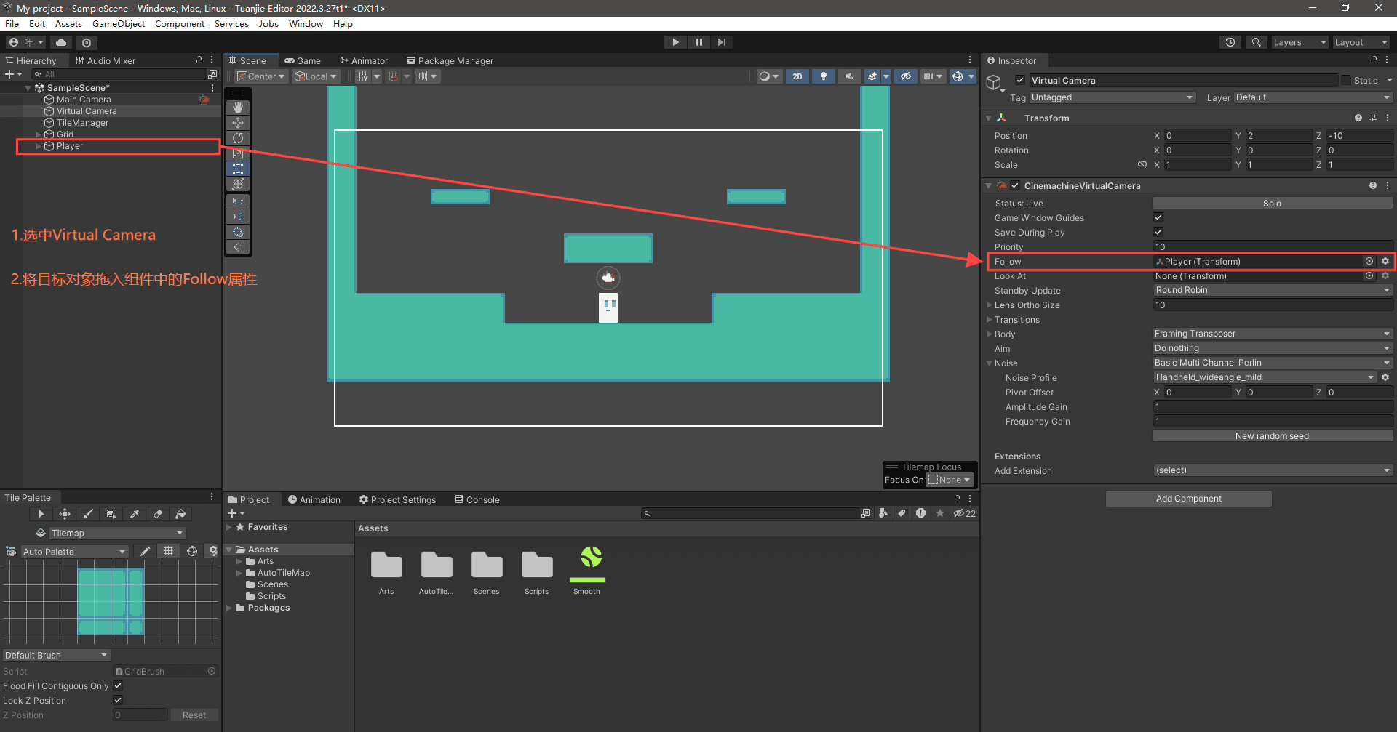Image resolution: width=1397 pixels, height=732 pixels.
Task: Open the Center pivot mode dropdown
Action: point(261,76)
